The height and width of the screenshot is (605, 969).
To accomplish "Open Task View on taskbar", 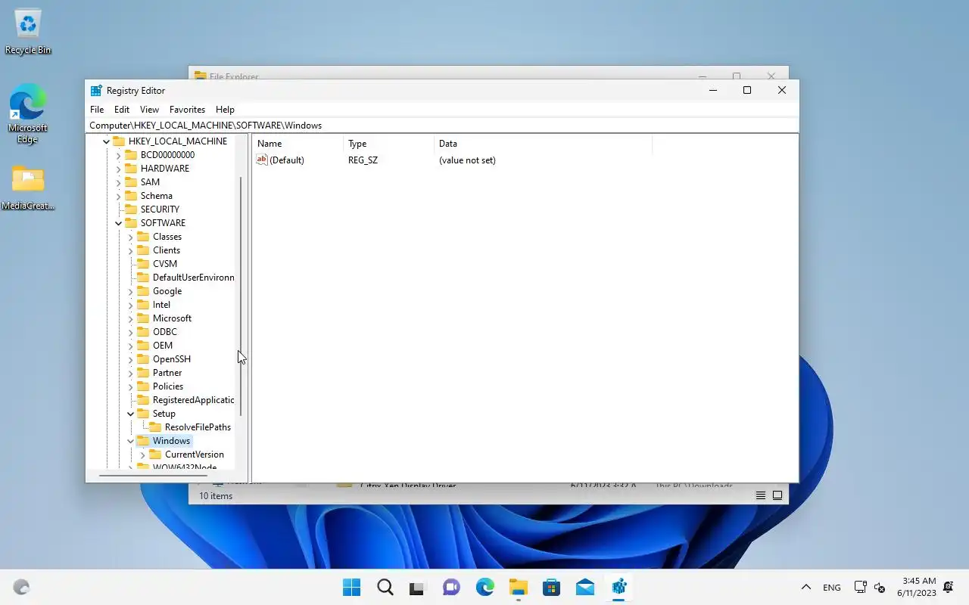I will [418, 587].
